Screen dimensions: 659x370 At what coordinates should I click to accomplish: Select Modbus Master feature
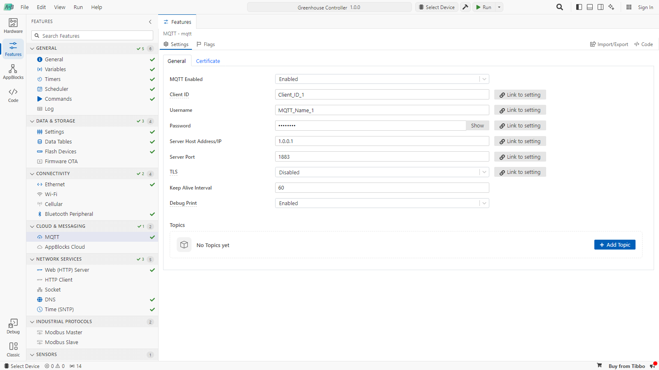click(x=92, y=333)
